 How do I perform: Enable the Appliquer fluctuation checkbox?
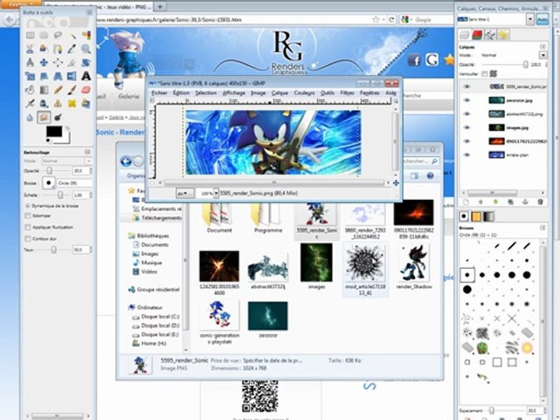28,227
